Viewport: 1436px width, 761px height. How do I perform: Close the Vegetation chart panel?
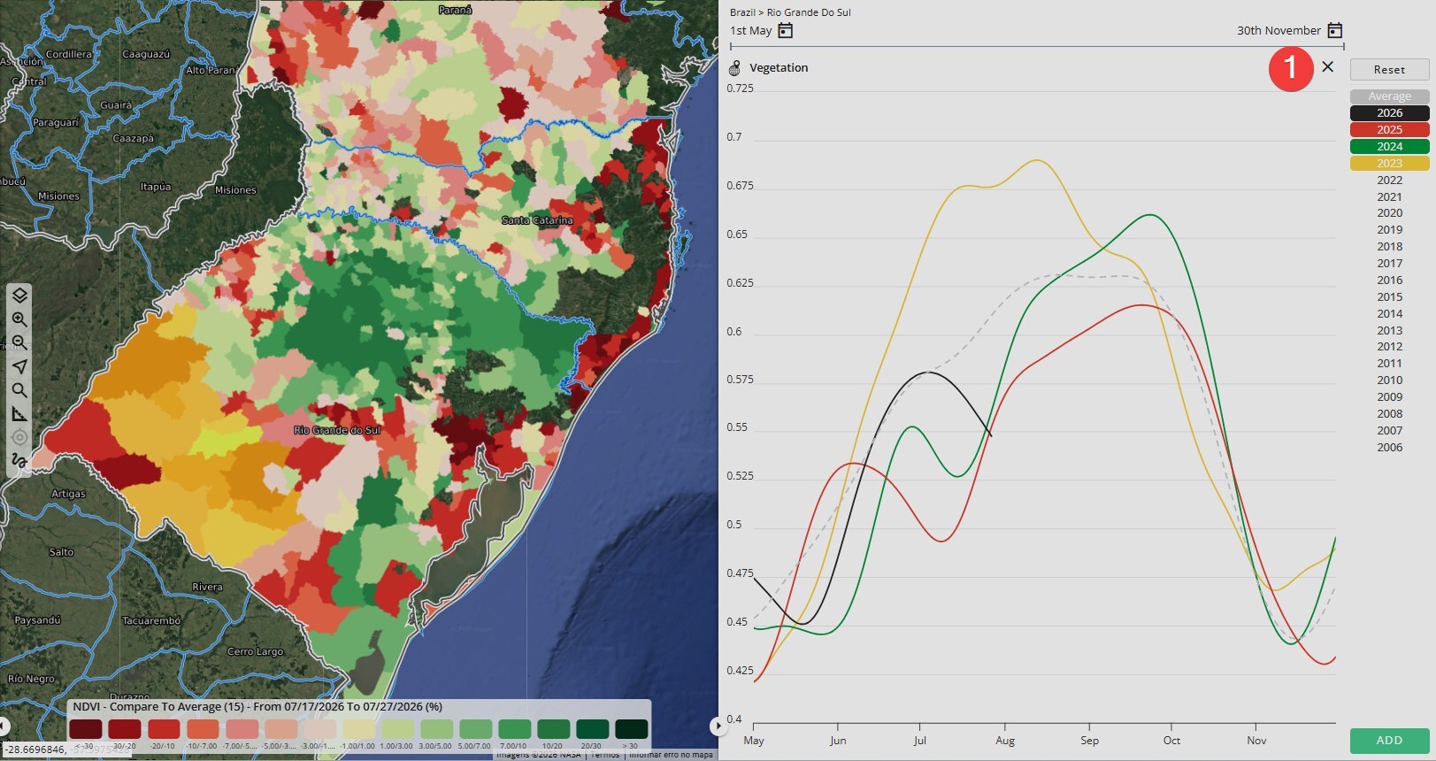click(x=1327, y=66)
